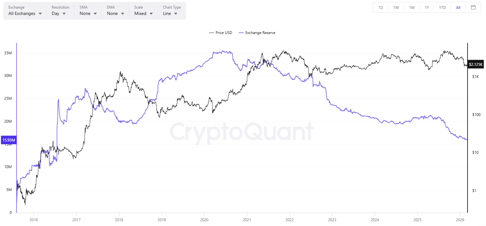
Task: Select the 1D time range button
Action: [380, 7]
